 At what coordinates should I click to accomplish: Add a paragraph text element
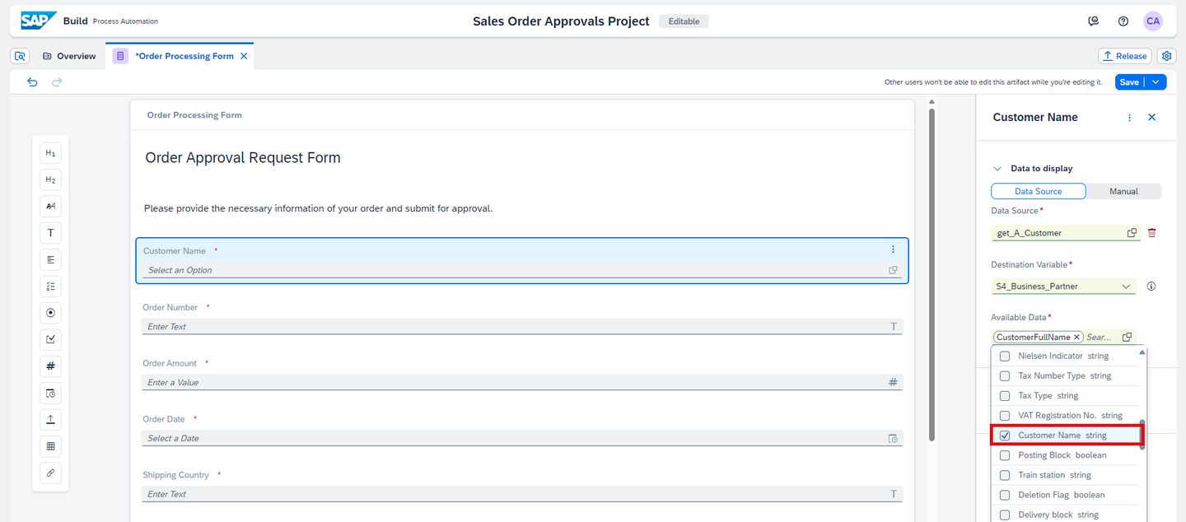coord(50,207)
